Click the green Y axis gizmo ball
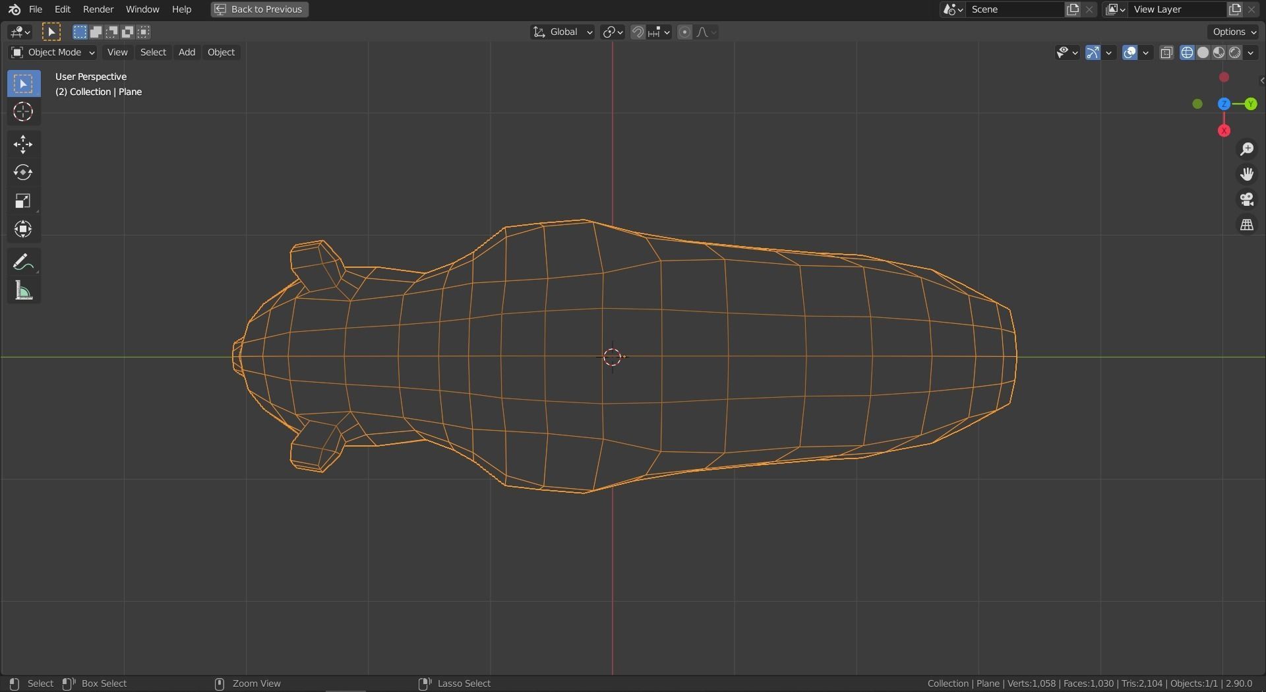This screenshot has width=1266, height=692. click(1250, 104)
